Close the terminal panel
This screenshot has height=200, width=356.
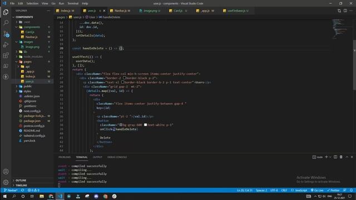coord(352,157)
